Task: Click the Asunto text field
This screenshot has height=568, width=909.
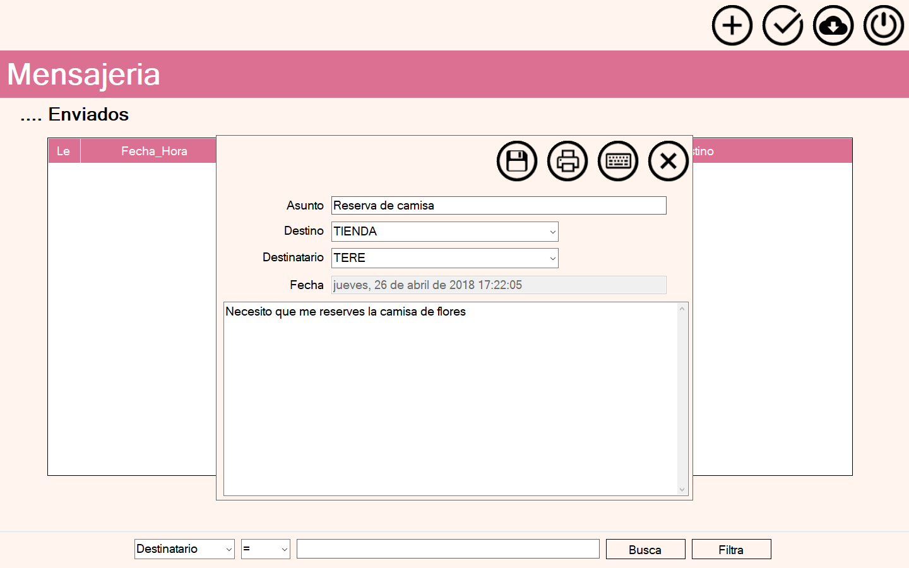Action: (499, 206)
